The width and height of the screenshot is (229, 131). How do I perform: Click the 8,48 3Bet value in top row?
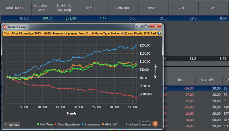(x=223, y=18)
